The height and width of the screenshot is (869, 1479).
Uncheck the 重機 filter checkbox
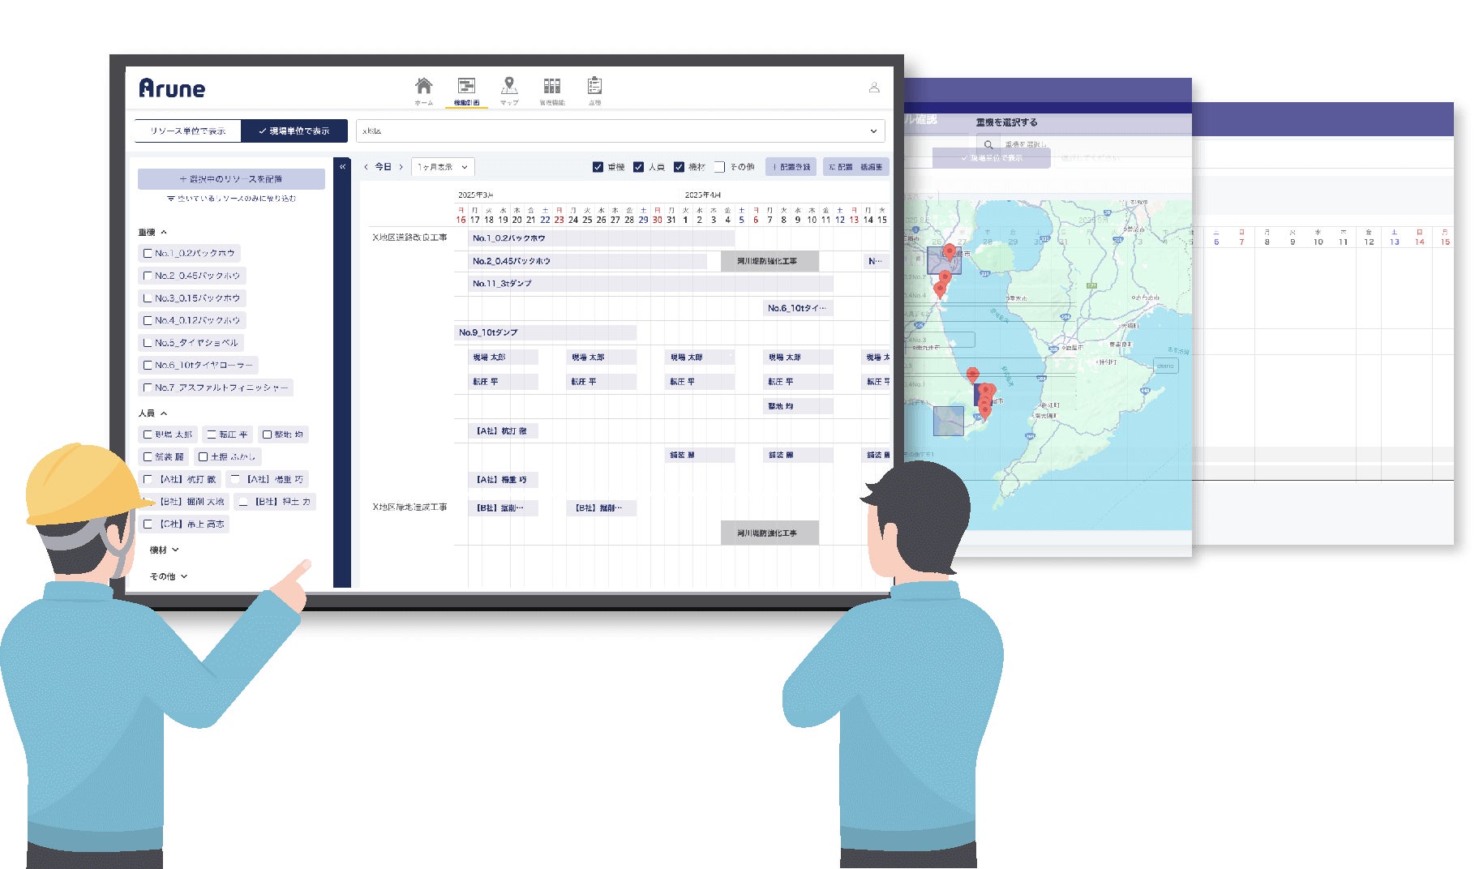598,167
